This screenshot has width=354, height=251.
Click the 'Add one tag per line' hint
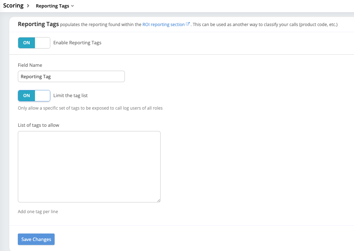click(x=38, y=212)
